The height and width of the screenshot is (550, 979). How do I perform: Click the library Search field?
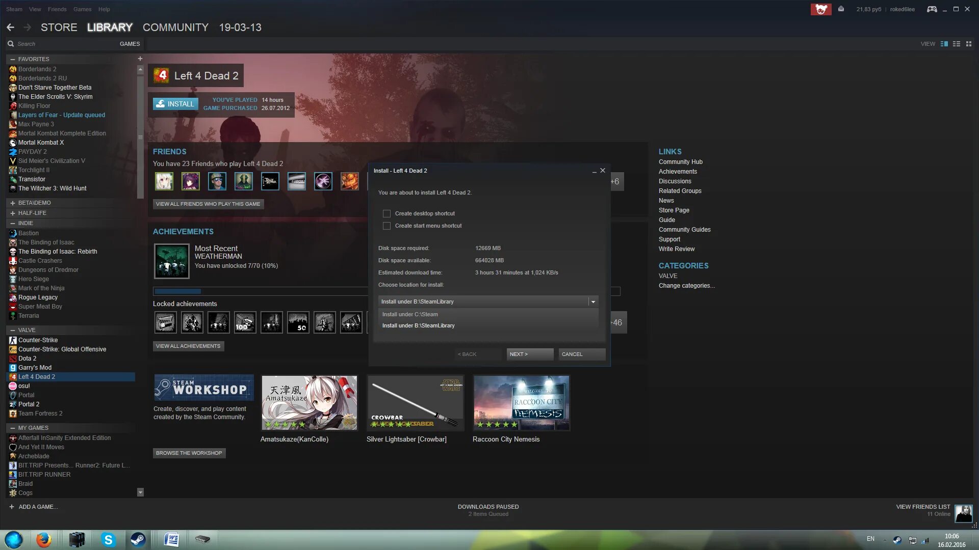(61, 44)
